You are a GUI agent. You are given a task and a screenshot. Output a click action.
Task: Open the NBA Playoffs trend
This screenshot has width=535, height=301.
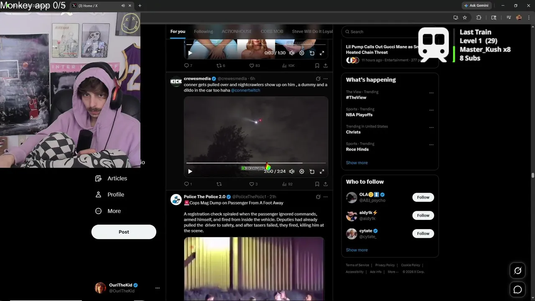pos(359,115)
